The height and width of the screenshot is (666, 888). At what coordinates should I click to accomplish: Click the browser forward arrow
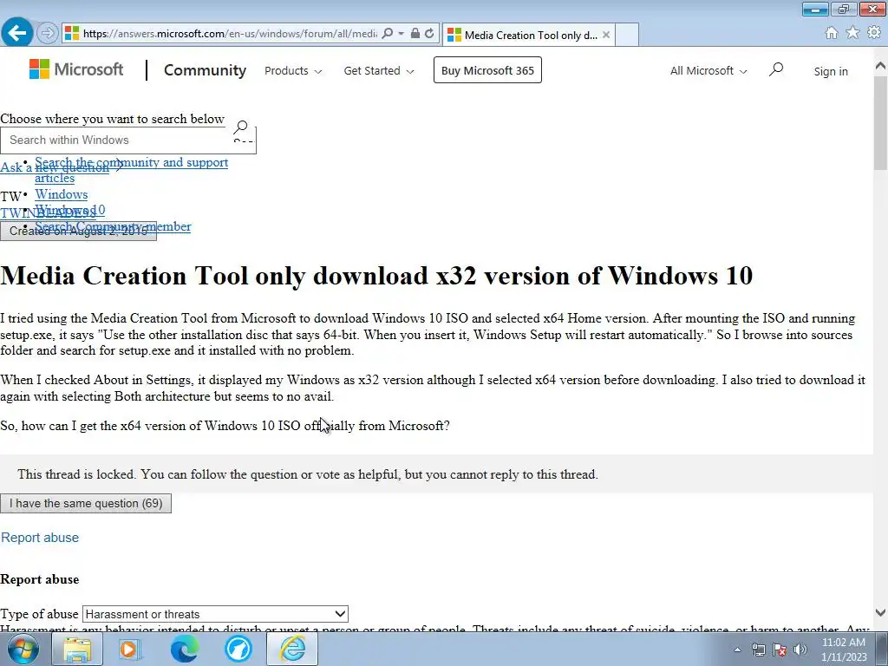(48, 34)
